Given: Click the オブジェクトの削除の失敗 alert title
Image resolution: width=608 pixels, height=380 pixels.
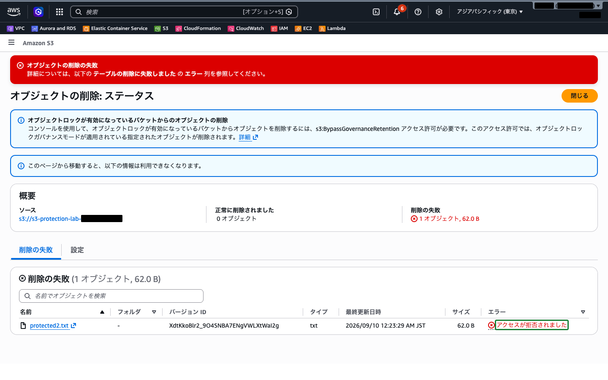Looking at the screenshot, I should click(62, 65).
